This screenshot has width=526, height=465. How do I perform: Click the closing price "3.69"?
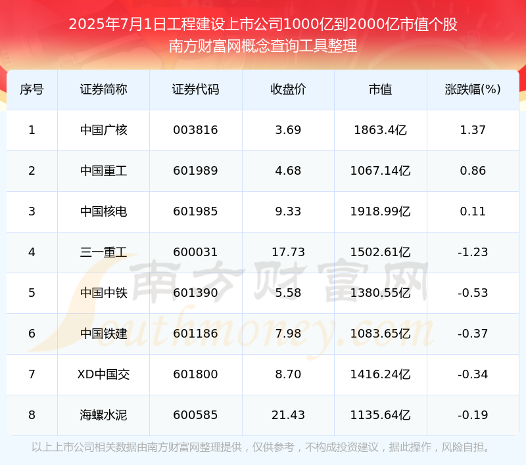point(288,130)
